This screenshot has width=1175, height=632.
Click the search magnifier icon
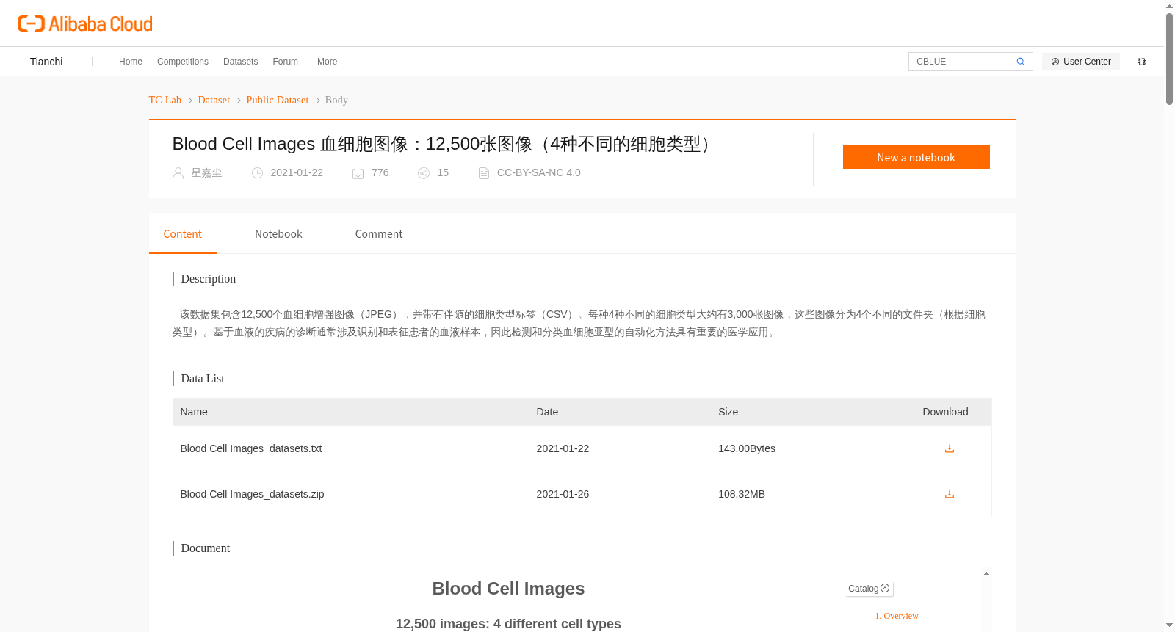pos(1020,62)
